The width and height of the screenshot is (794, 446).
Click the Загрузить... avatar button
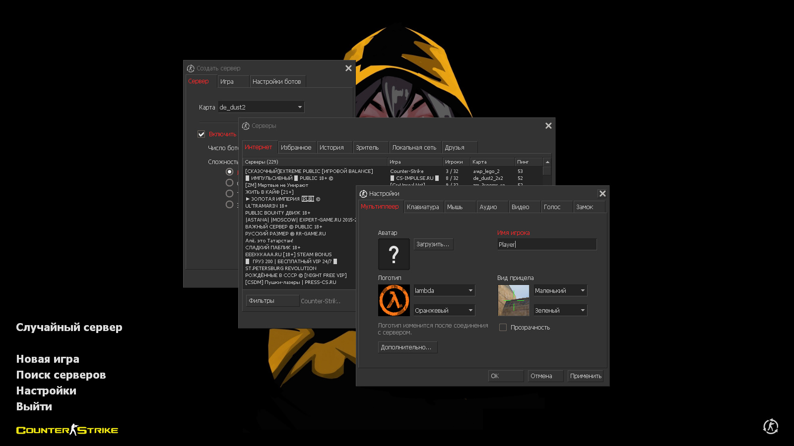coord(433,244)
